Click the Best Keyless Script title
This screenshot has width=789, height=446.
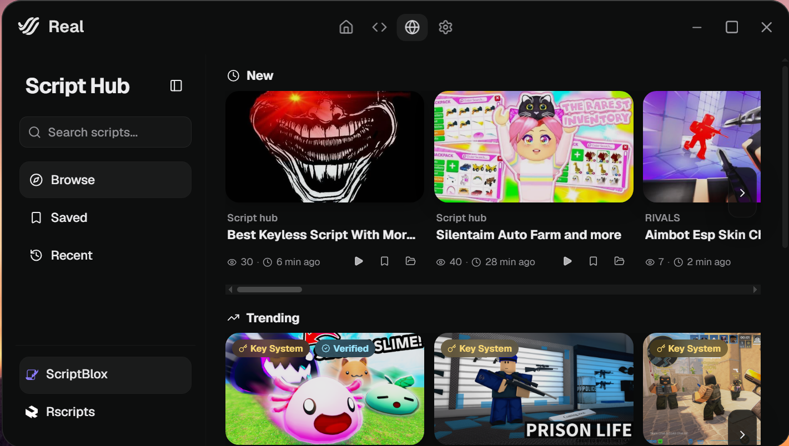point(321,235)
